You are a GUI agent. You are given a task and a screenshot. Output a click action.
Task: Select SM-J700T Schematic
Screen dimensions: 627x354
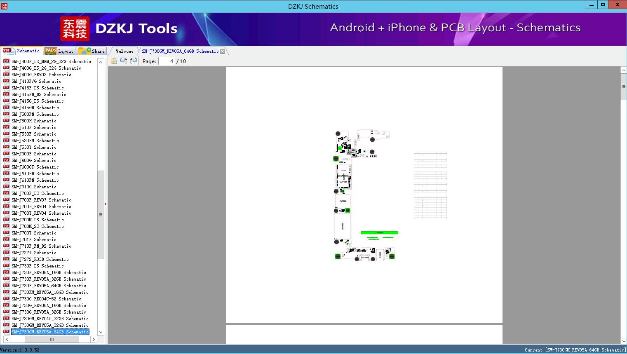[34, 233]
